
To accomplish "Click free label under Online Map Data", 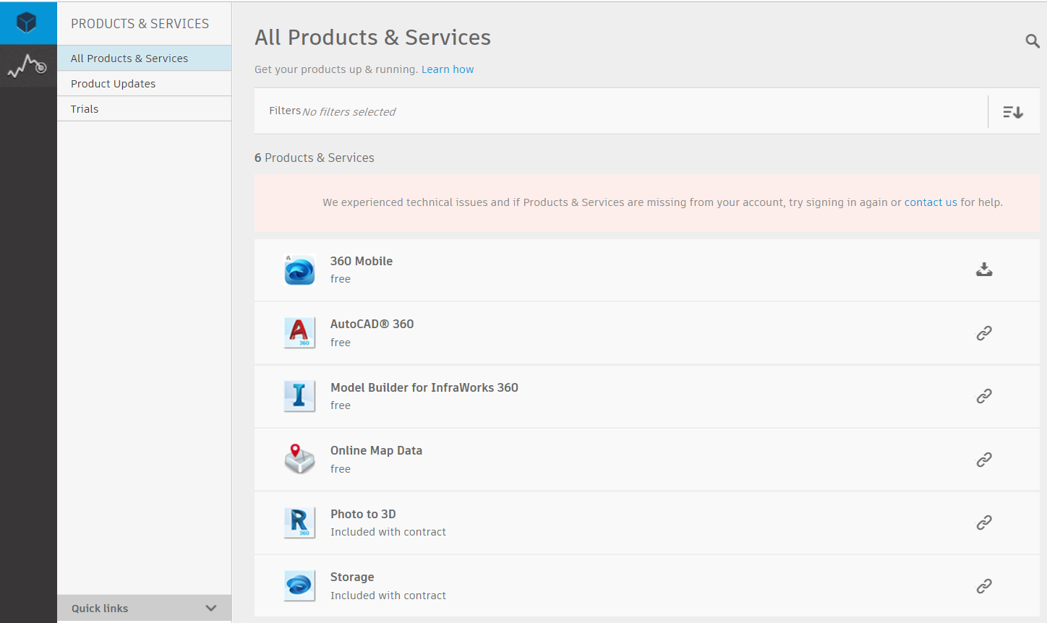I will 341,469.
